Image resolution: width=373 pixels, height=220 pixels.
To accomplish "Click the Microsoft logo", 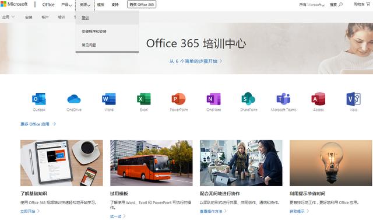I will tap(14, 4).
